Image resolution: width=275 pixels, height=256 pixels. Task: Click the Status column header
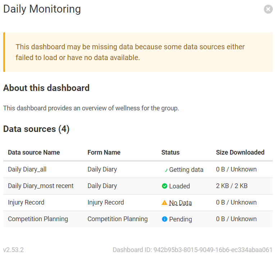tap(170, 152)
